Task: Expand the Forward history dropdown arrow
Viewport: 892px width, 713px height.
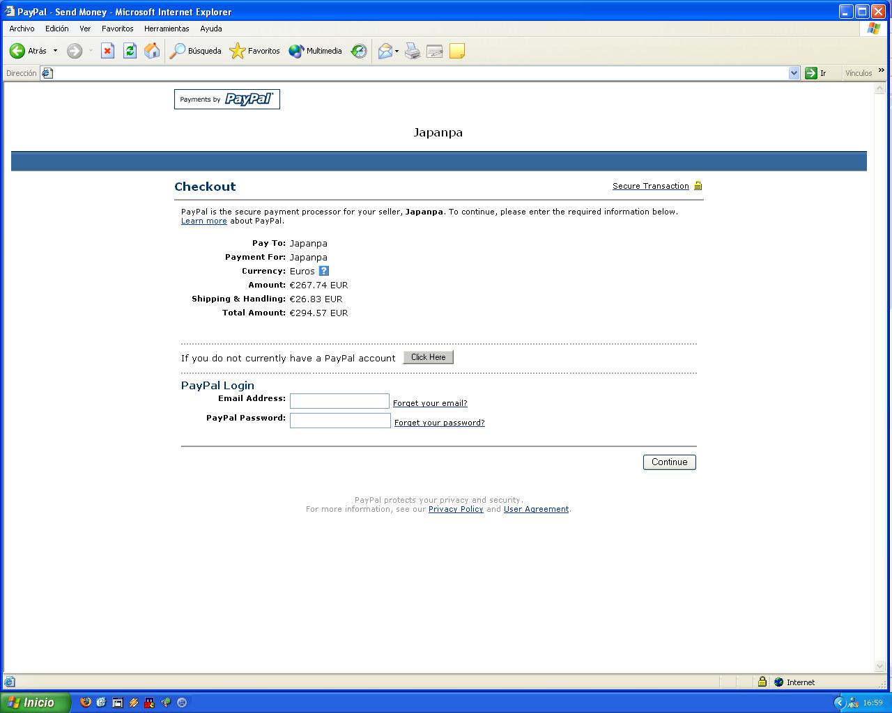Action: pos(91,51)
